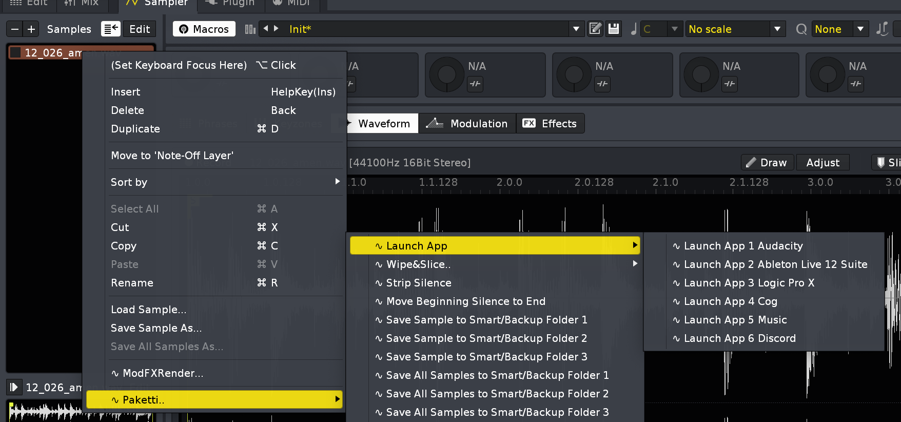Screen dimensions: 901x422
Task: Click the rename preset pencil icon
Action: coord(595,29)
